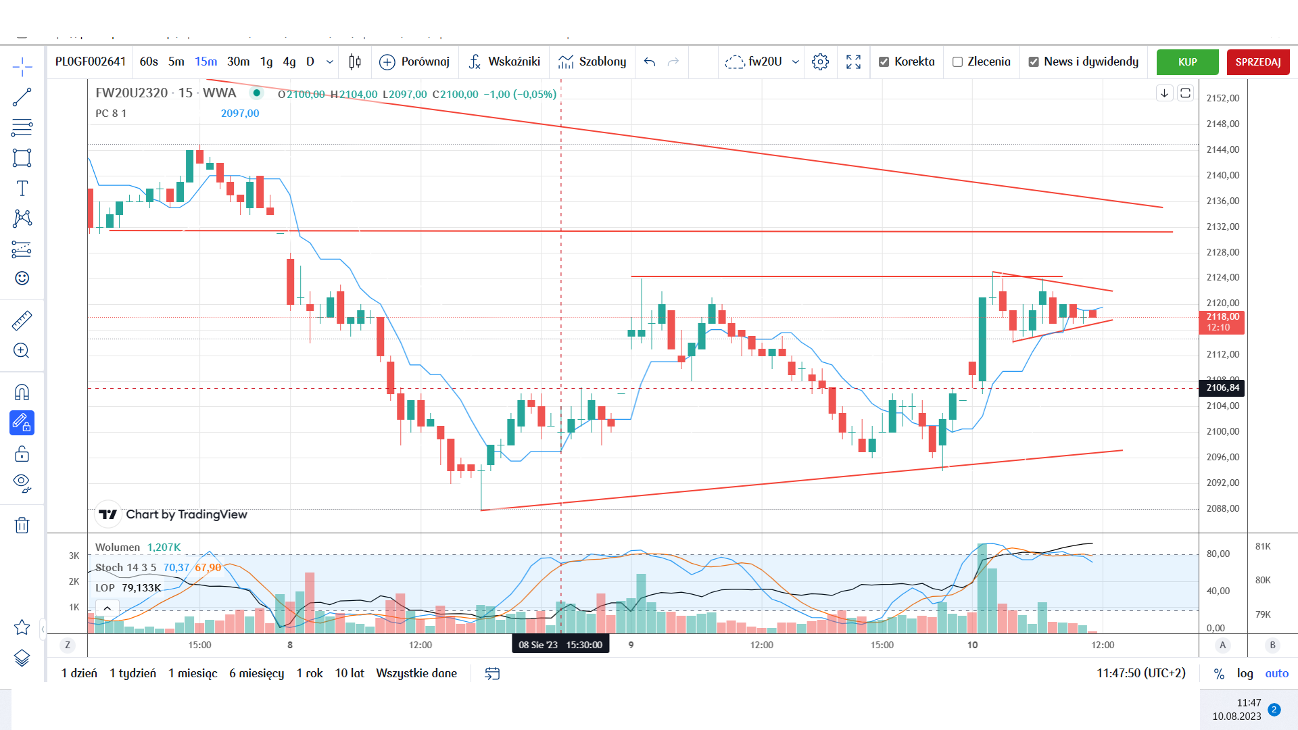Click the PLOGF002641 symbol search field
1298x730 pixels.
(91, 62)
